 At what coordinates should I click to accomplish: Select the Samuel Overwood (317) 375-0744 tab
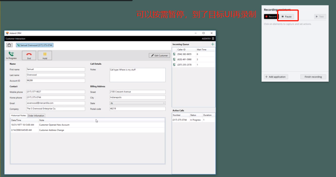pos(35,45)
